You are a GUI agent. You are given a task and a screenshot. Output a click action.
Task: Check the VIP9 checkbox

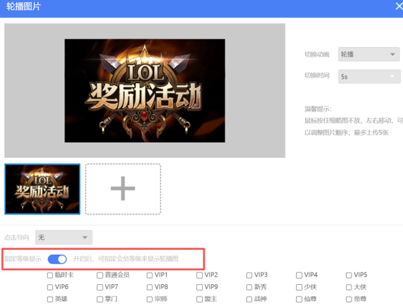(200, 287)
